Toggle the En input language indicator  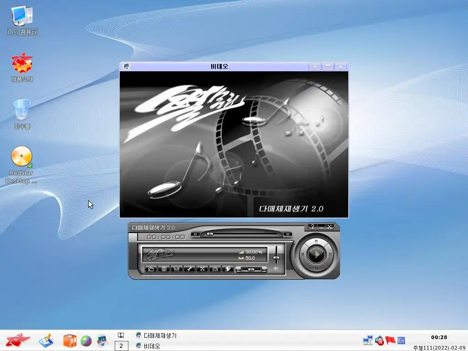click(401, 340)
